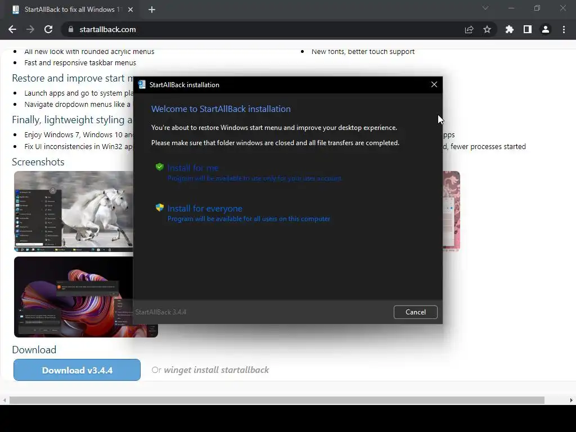Image resolution: width=576 pixels, height=432 pixels.
Task: Cancel the StartAllBack installation
Action: (x=416, y=312)
